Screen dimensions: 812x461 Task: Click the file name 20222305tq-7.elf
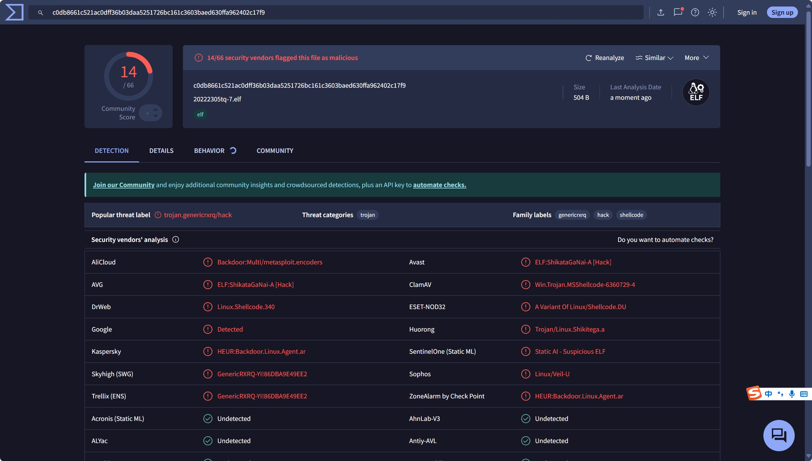[x=217, y=99]
